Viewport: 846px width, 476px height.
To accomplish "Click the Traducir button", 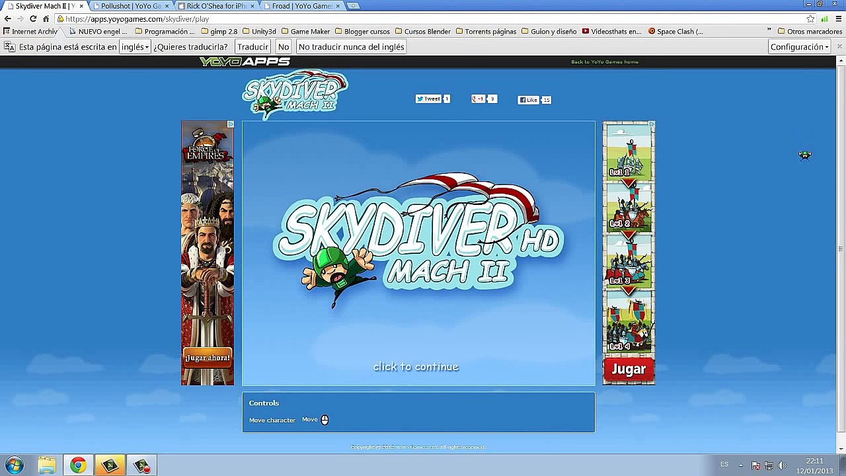I will 252,47.
